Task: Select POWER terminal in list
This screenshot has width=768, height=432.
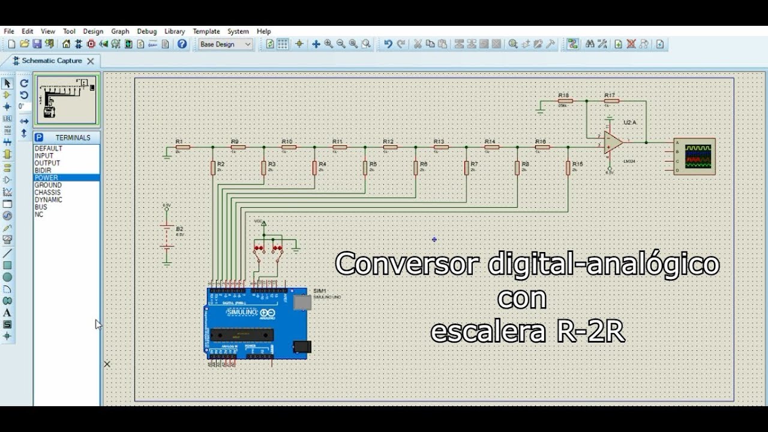Action: click(67, 178)
